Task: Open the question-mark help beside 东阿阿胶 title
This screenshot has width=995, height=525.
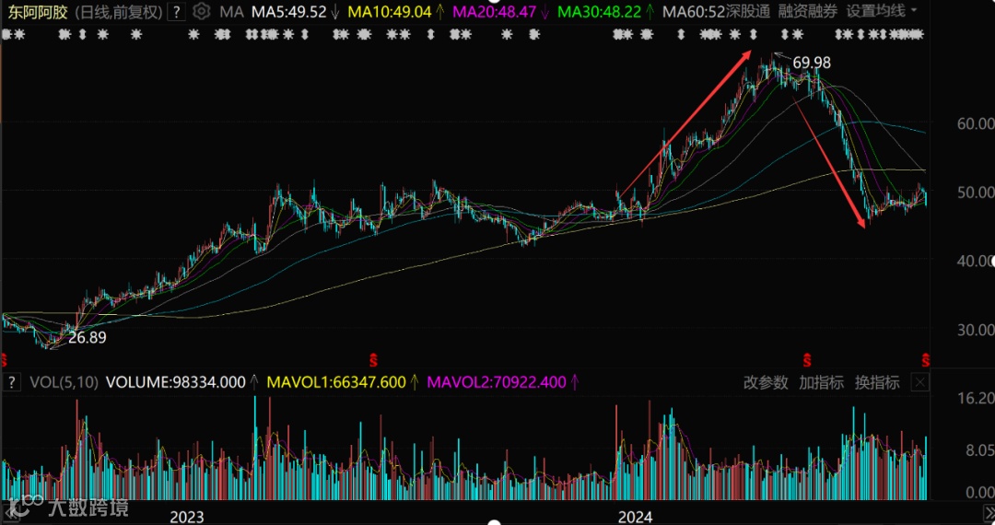Action: (177, 11)
